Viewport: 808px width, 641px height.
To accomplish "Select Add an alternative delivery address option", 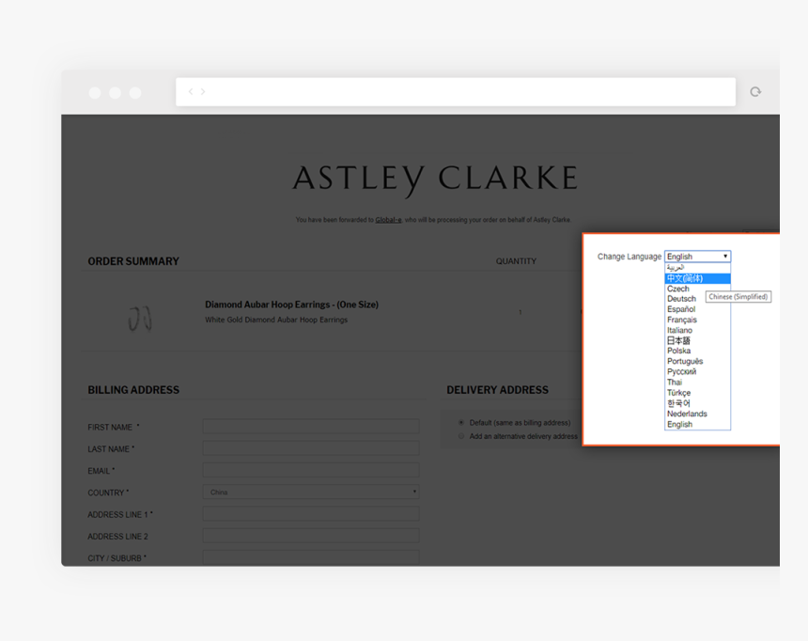I will click(461, 436).
